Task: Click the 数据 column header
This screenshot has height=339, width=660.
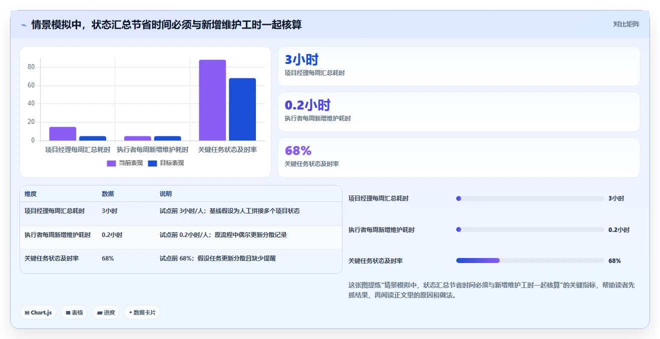Action: click(108, 194)
